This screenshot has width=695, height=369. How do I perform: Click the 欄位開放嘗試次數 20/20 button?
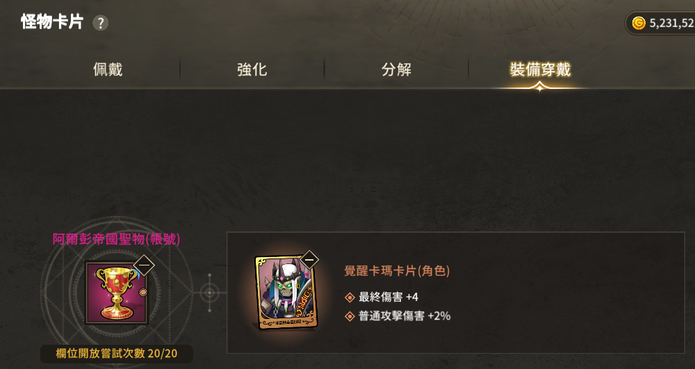[117, 354]
